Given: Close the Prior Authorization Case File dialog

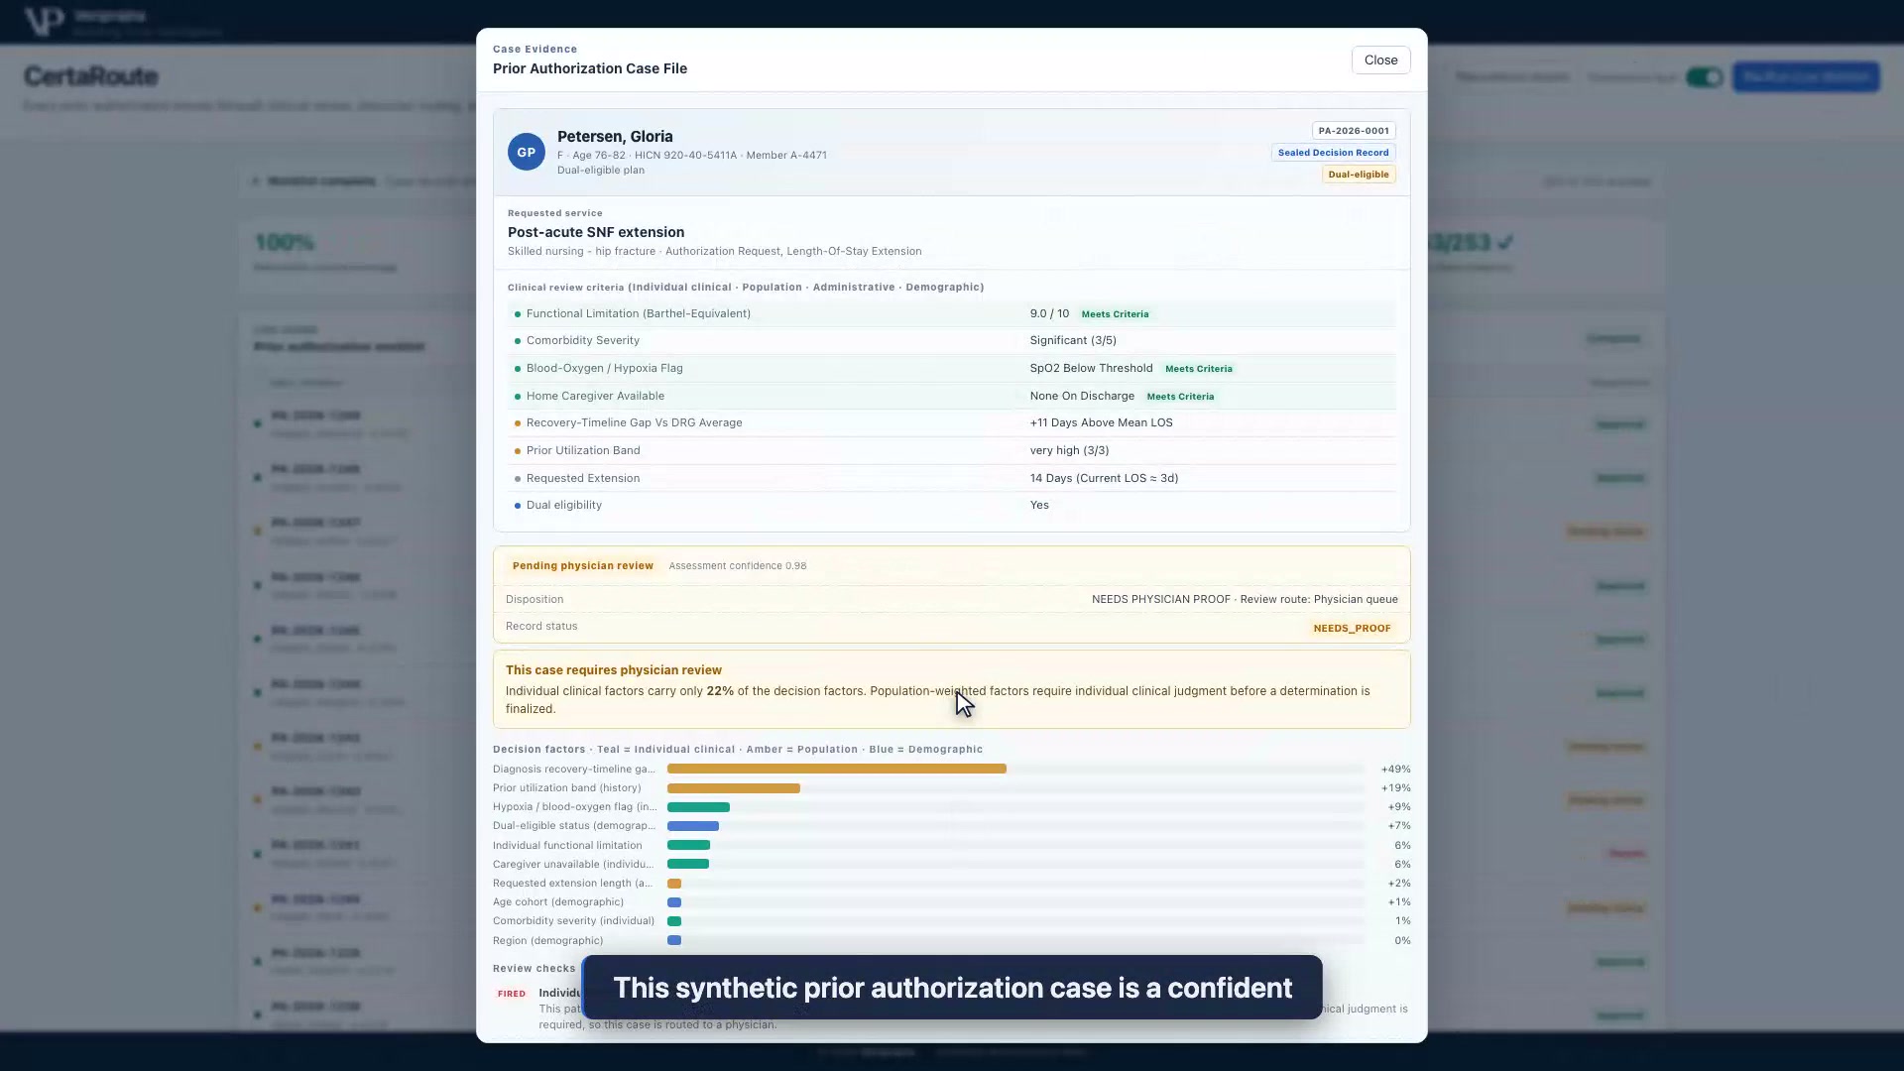Looking at the screenshot, I should (x=1380, y=60).
